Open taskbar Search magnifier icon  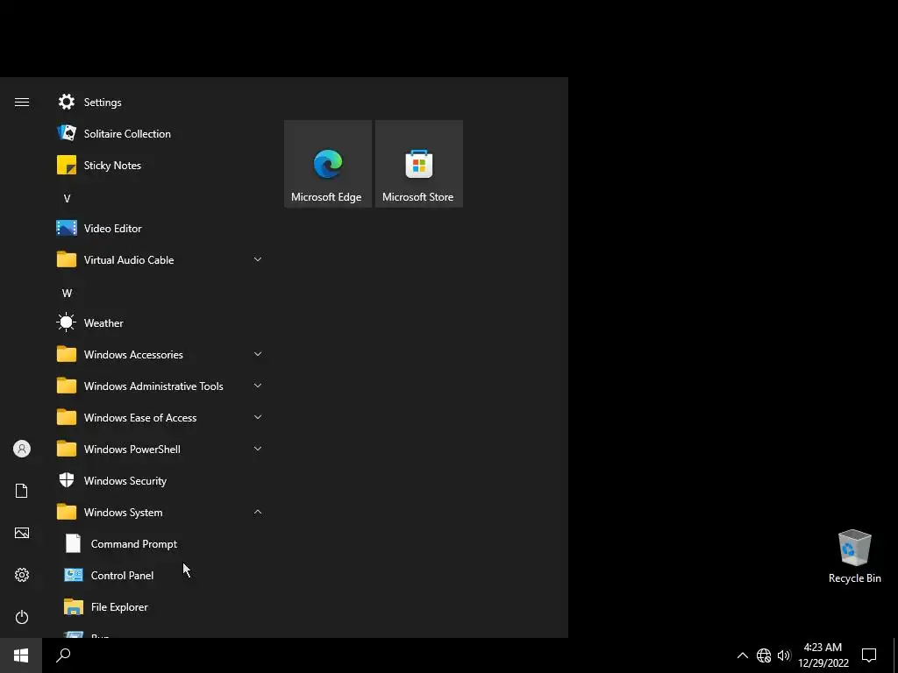[x=63, y=655]
